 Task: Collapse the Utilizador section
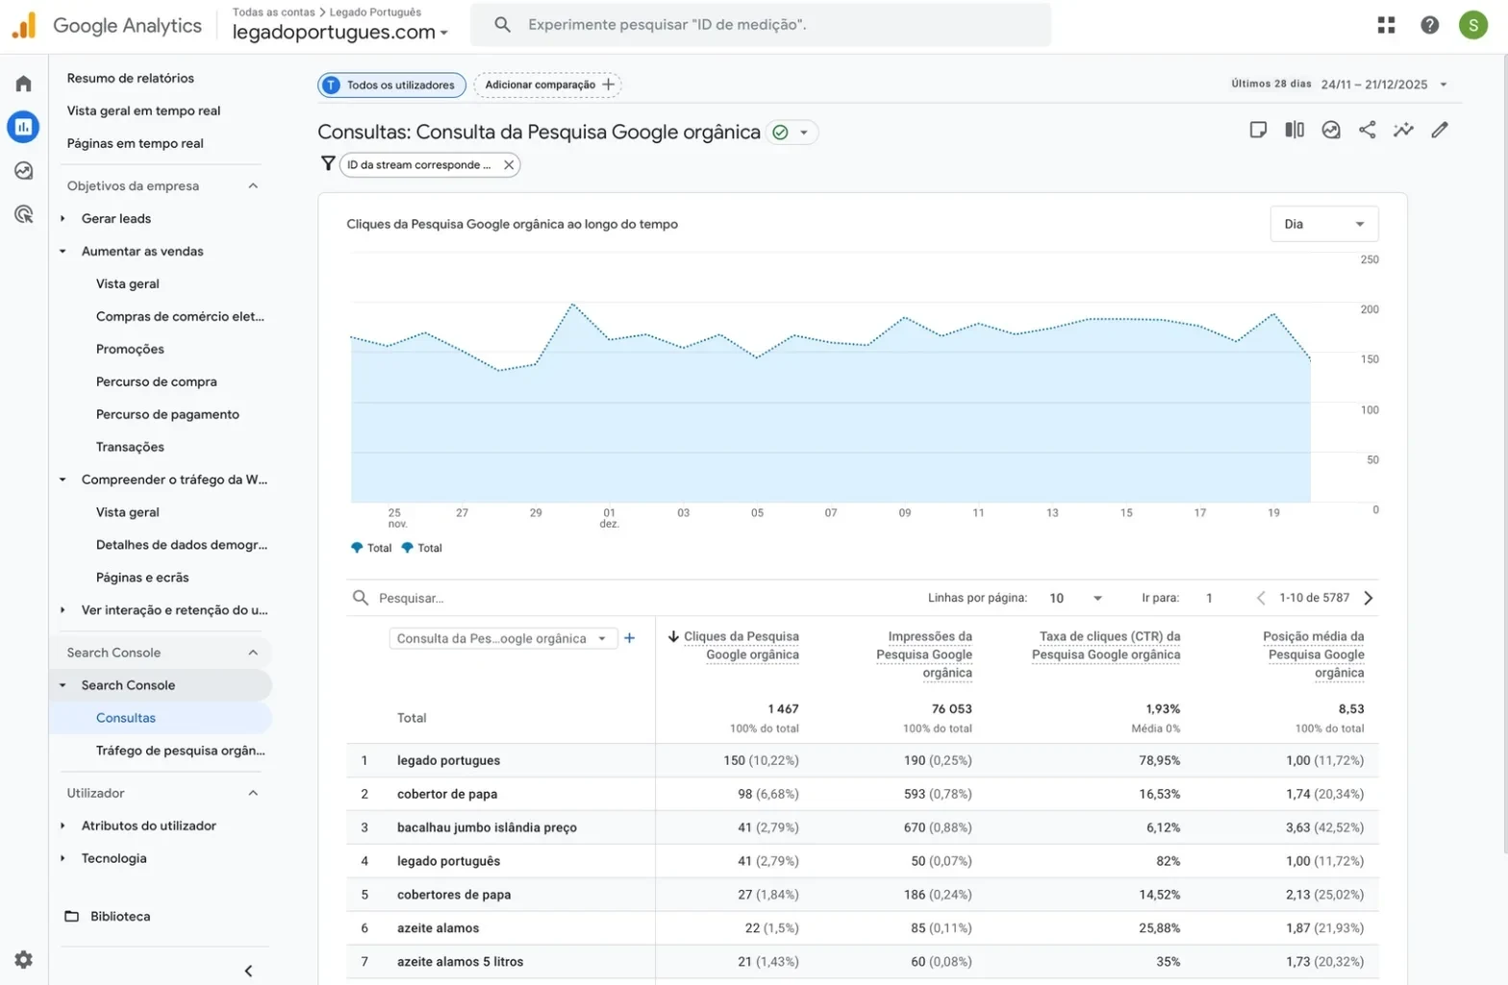[x=253, y=793]
